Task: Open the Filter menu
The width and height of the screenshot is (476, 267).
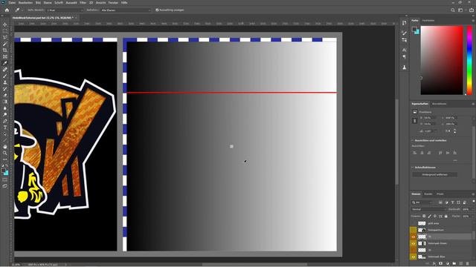Action: point(83,2)
